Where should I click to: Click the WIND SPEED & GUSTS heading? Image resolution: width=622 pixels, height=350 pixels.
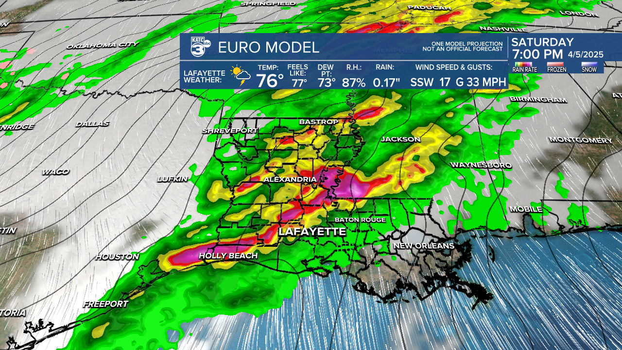point(454,68)
